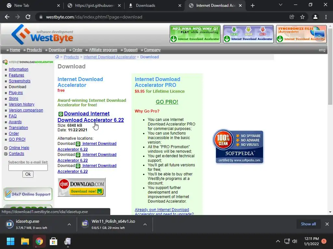Focus the Subscribe to e-mail list field
Image resolution: width=333 pixels, height=249 pixels.
(x=28, y=168)
